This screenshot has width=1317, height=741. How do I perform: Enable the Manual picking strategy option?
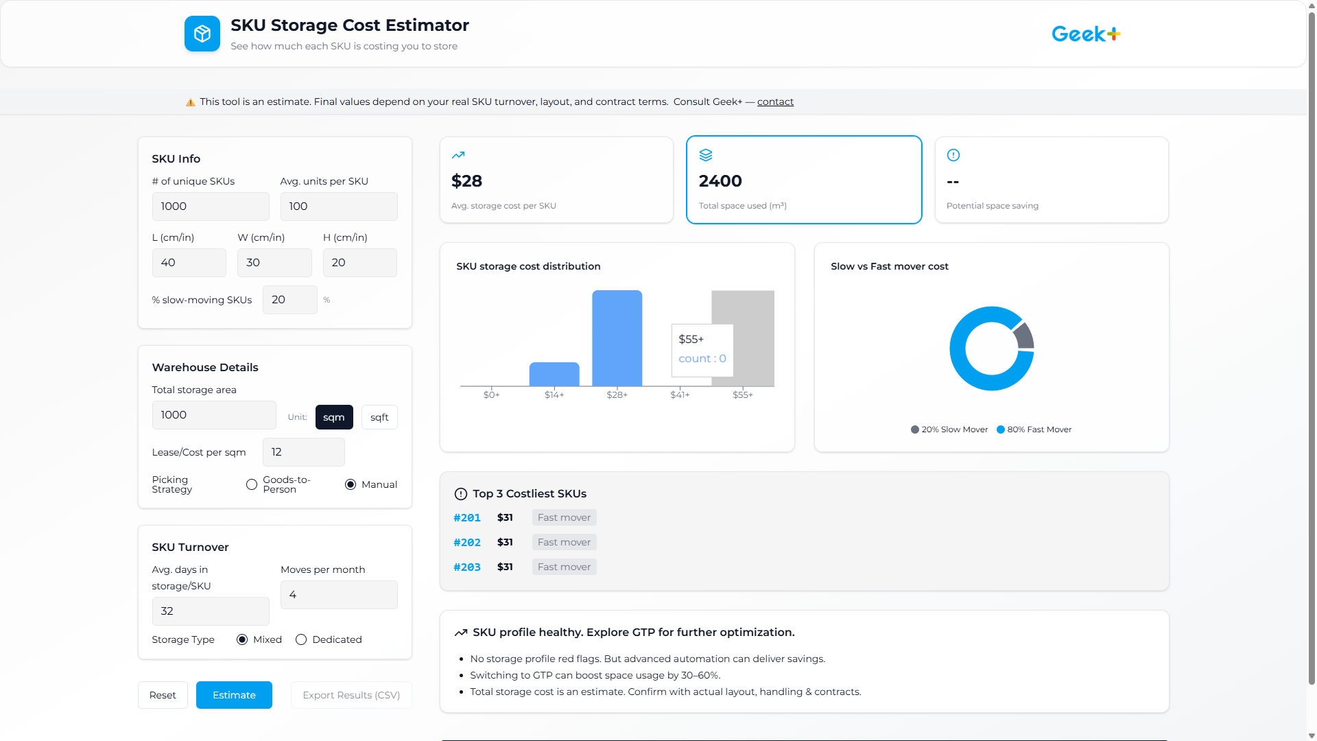coord(351,484)
